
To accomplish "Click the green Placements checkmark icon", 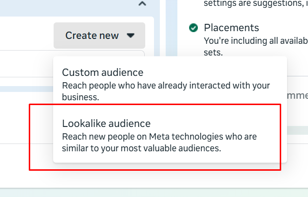I will (x=193, y=28).
